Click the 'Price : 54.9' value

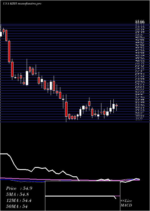[x=19, y=188]
